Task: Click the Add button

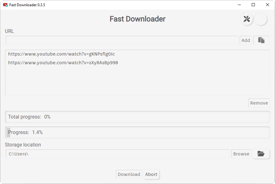Action: tap(246, 40)
